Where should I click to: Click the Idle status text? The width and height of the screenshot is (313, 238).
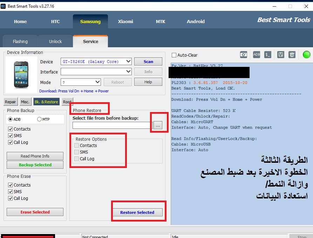click(175, 237)
